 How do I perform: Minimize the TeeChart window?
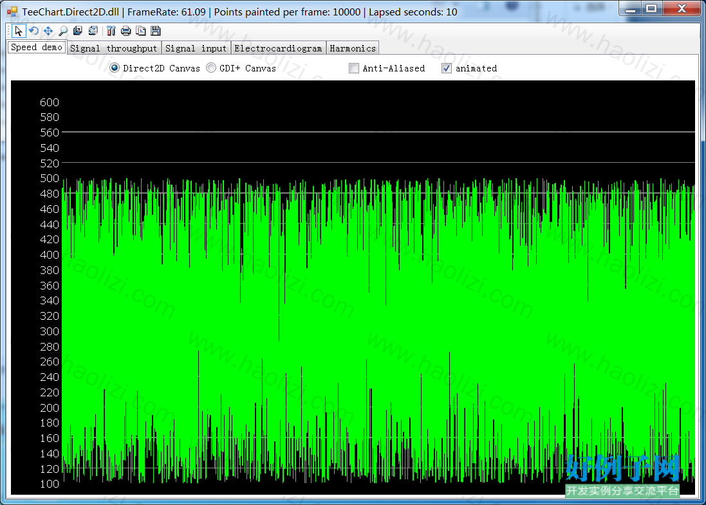pyautogui.click(x=630, y=8)
